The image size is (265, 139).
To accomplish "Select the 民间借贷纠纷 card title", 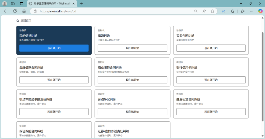I will click(28, 36).
